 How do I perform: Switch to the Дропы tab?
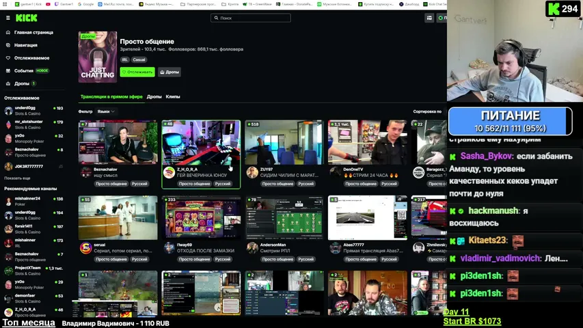tap(154, 96)
